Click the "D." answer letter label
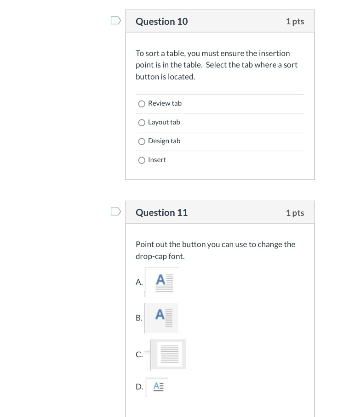The width and height of the screenshot is (349, 417). pyautogui.click(x=139, y=387)
